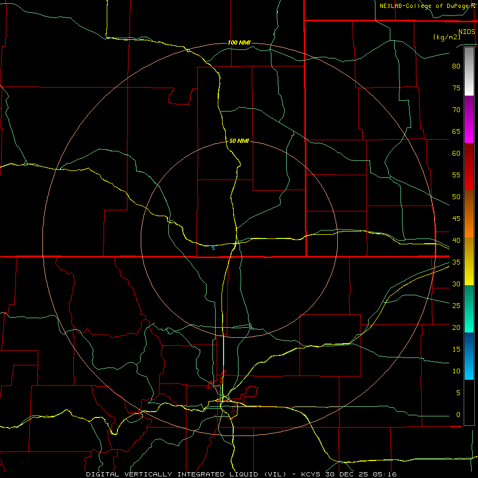Click the [kg/m2] units label
Image resolution: width=478 pixels, height=478 pixels.
[447, 37]
